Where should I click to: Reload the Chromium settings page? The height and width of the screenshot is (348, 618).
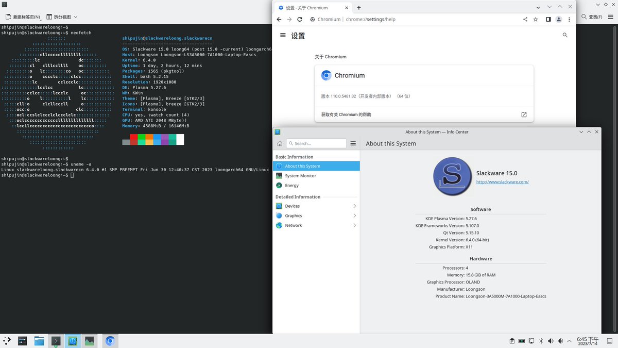click(300, 19)
